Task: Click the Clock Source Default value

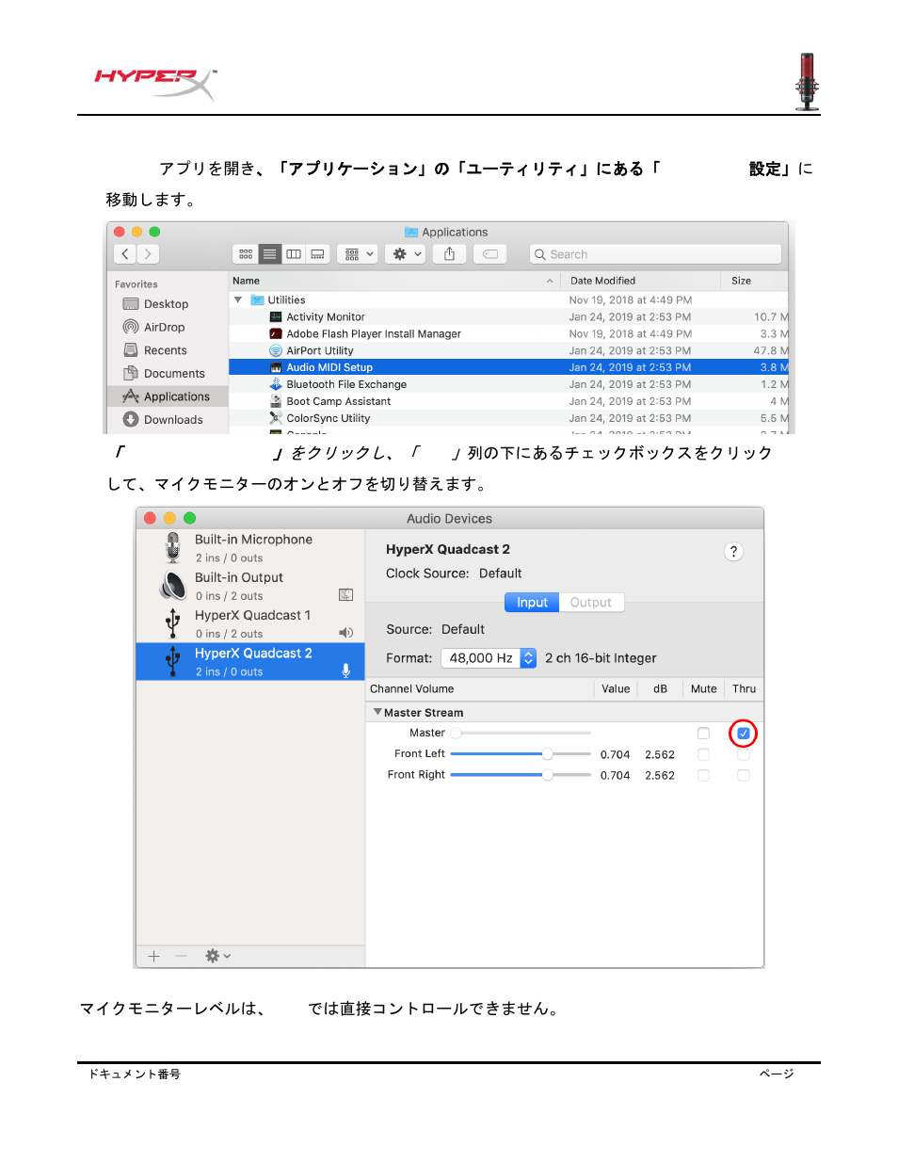Action: (501, 573)
